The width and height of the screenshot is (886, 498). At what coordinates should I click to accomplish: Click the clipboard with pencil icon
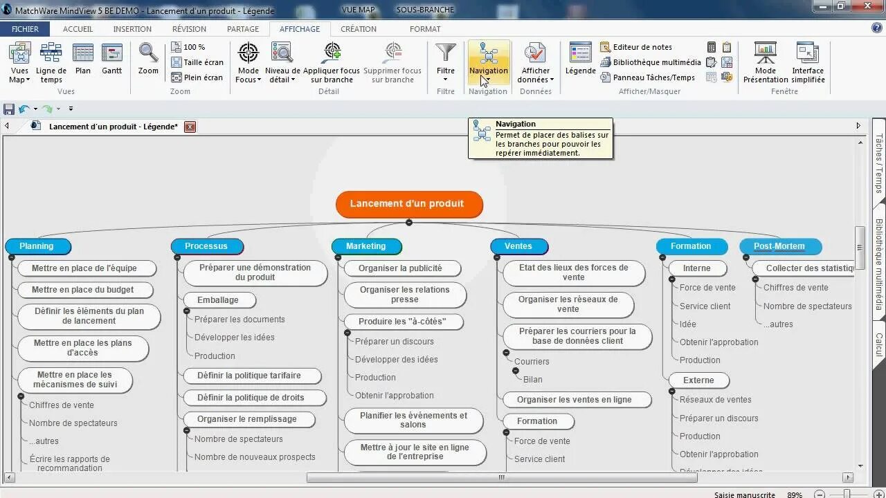click(712, 62)
